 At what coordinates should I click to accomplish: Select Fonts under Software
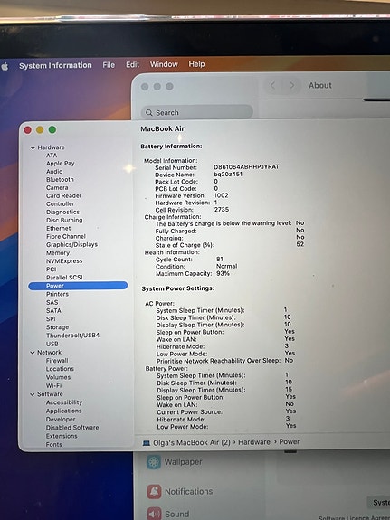tap(53, 444)
